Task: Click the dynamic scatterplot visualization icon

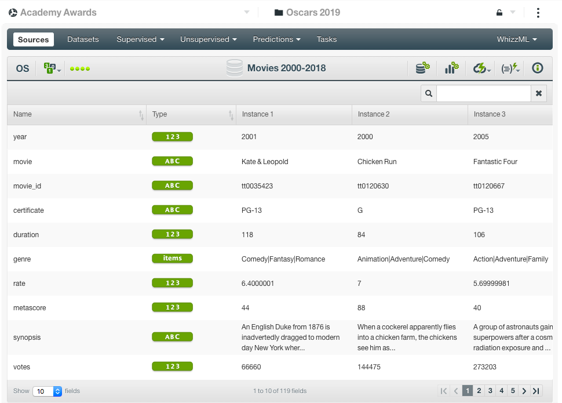Action: (x=451, y=68)
